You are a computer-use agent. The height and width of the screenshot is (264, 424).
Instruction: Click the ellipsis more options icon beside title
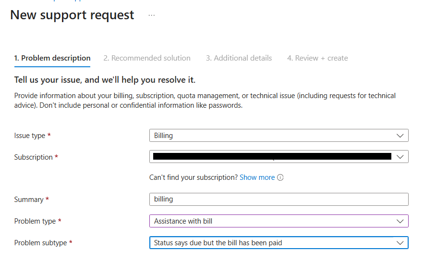(x=152, y=15)
